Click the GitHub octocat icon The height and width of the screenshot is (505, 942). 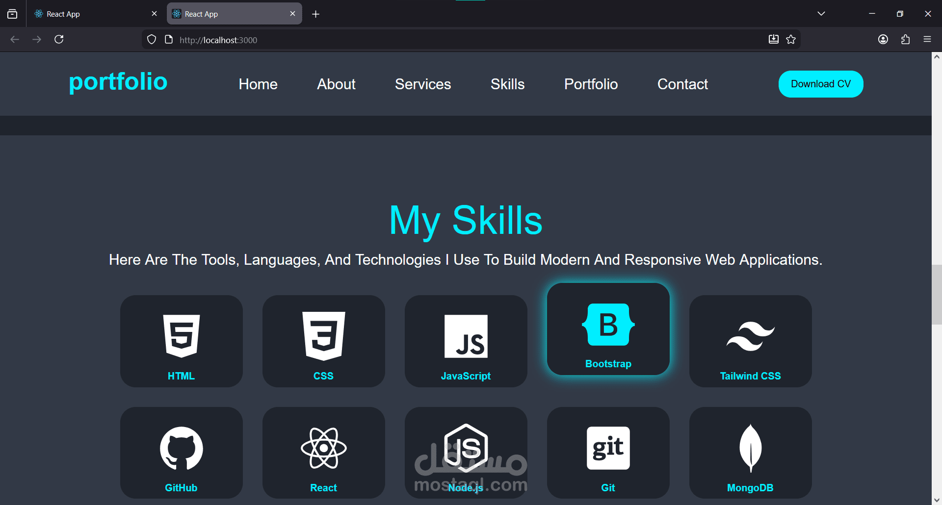(x=182, y=448)
